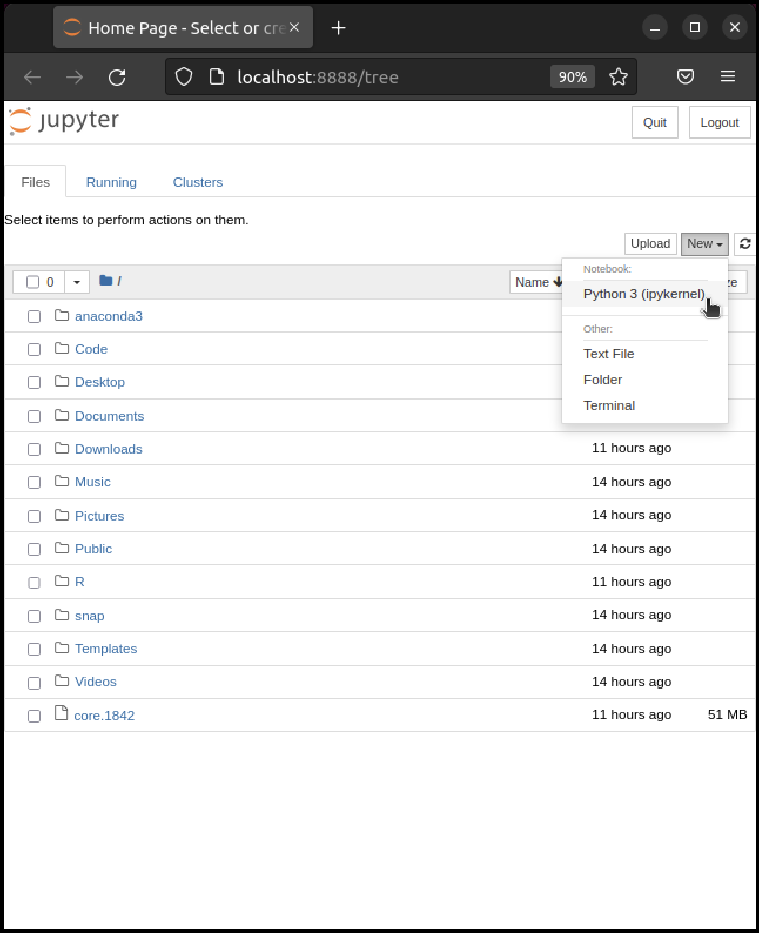Toggle the select-all checkbox in header

pos(33,282)
